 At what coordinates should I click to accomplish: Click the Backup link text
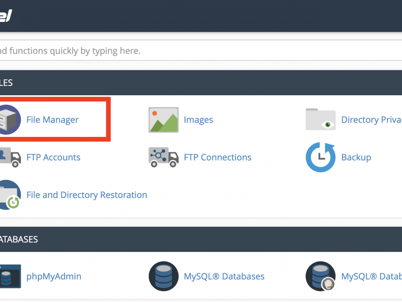(x=356, y=157)
